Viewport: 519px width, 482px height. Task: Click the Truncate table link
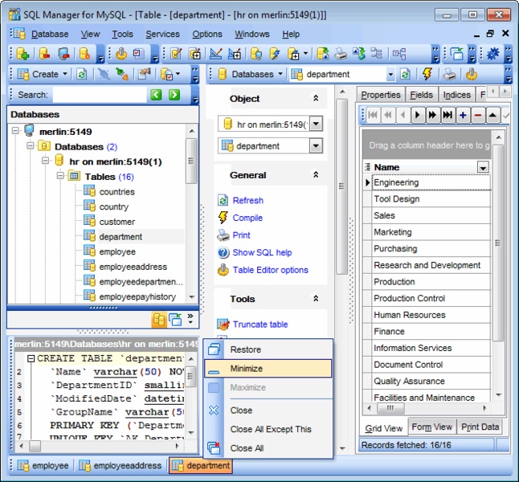tap(259, 325)
